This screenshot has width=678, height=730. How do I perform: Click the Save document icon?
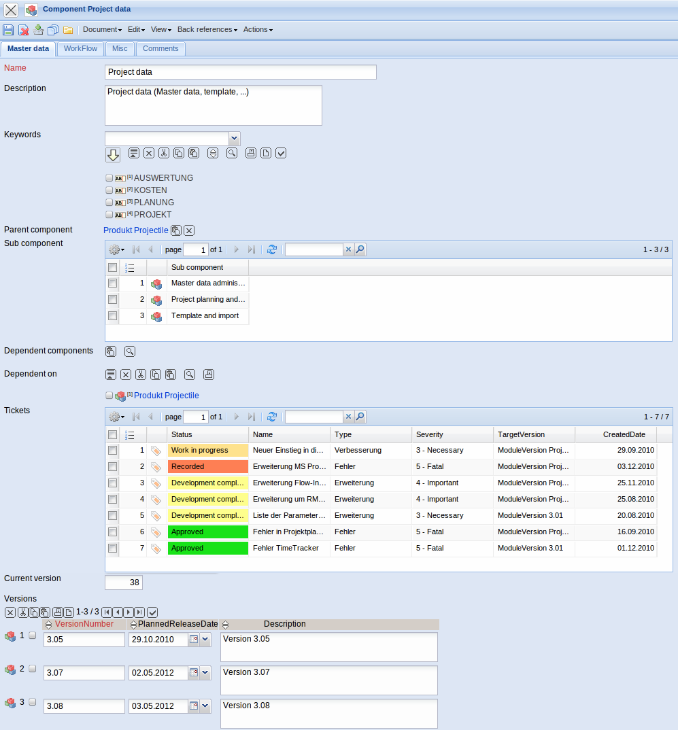7,29
